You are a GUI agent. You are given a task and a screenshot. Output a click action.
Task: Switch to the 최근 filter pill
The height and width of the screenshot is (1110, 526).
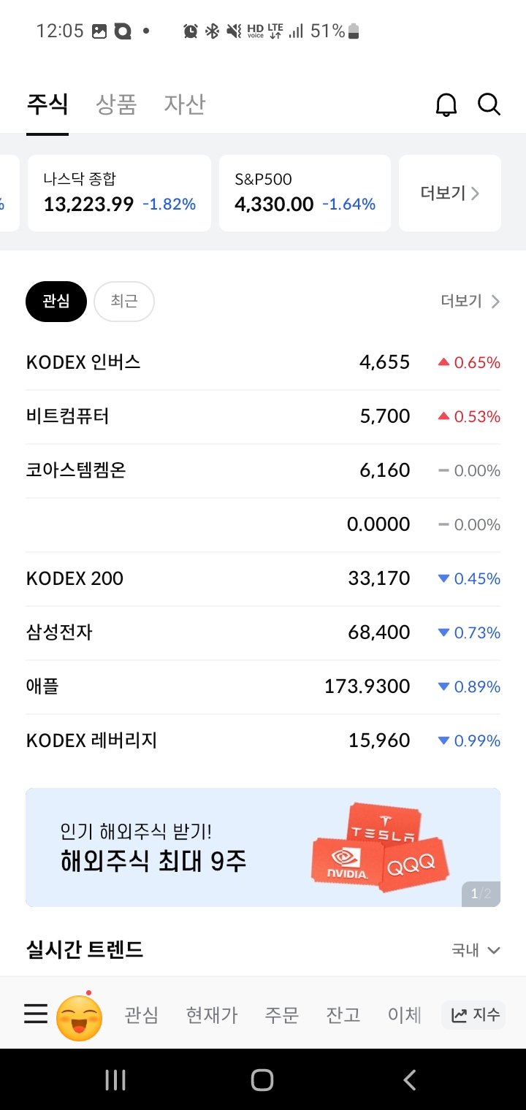(124, 302)
